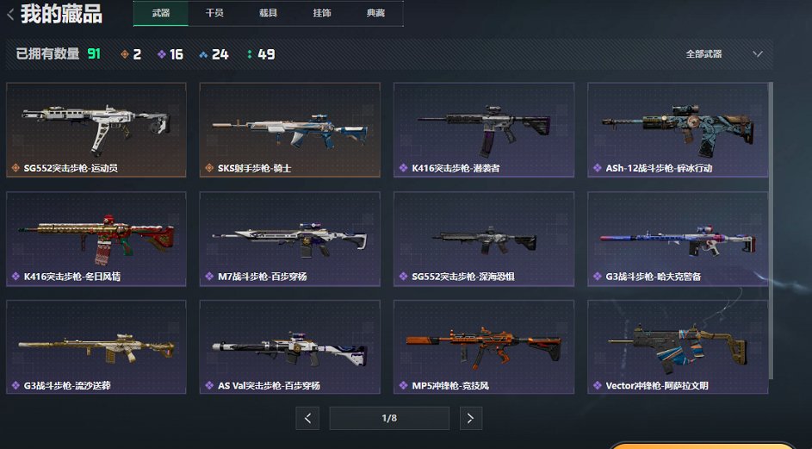
Task: Switch to the 武器 tab
Action: 160,13
